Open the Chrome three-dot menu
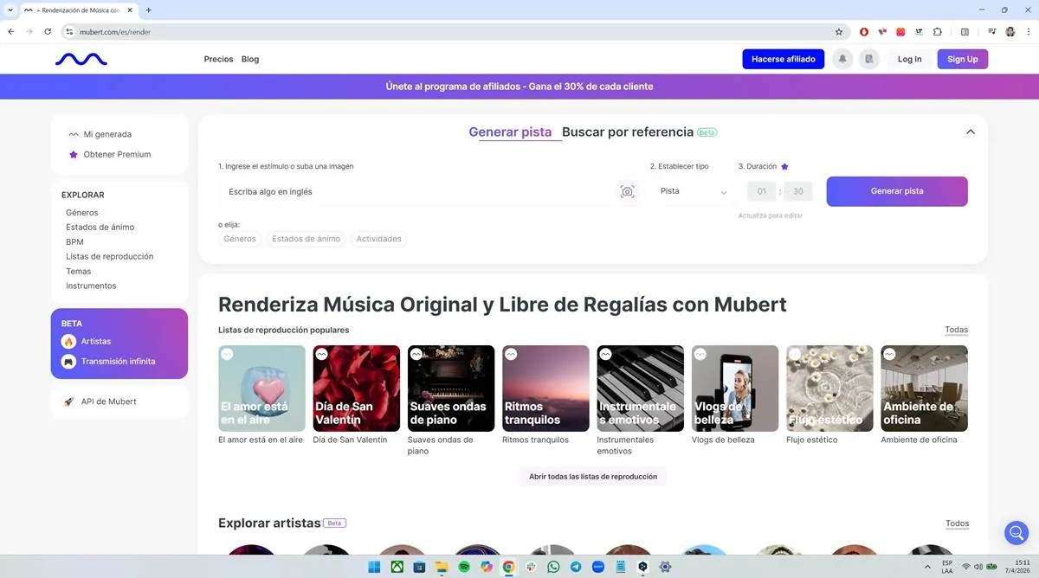The image size is (1039, 578). click(x=1027, y=31)
